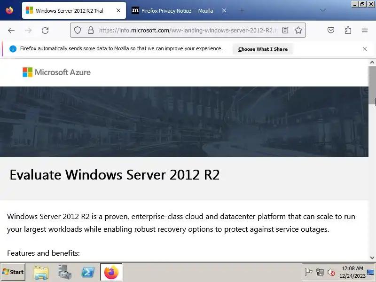Bookmark this page with the star
This screenshot has width=376, height=282.
[x=298, y=30]
